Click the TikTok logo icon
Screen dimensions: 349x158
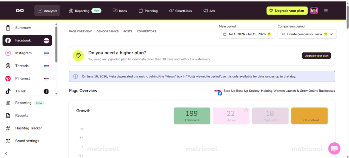tap(8, 91)
